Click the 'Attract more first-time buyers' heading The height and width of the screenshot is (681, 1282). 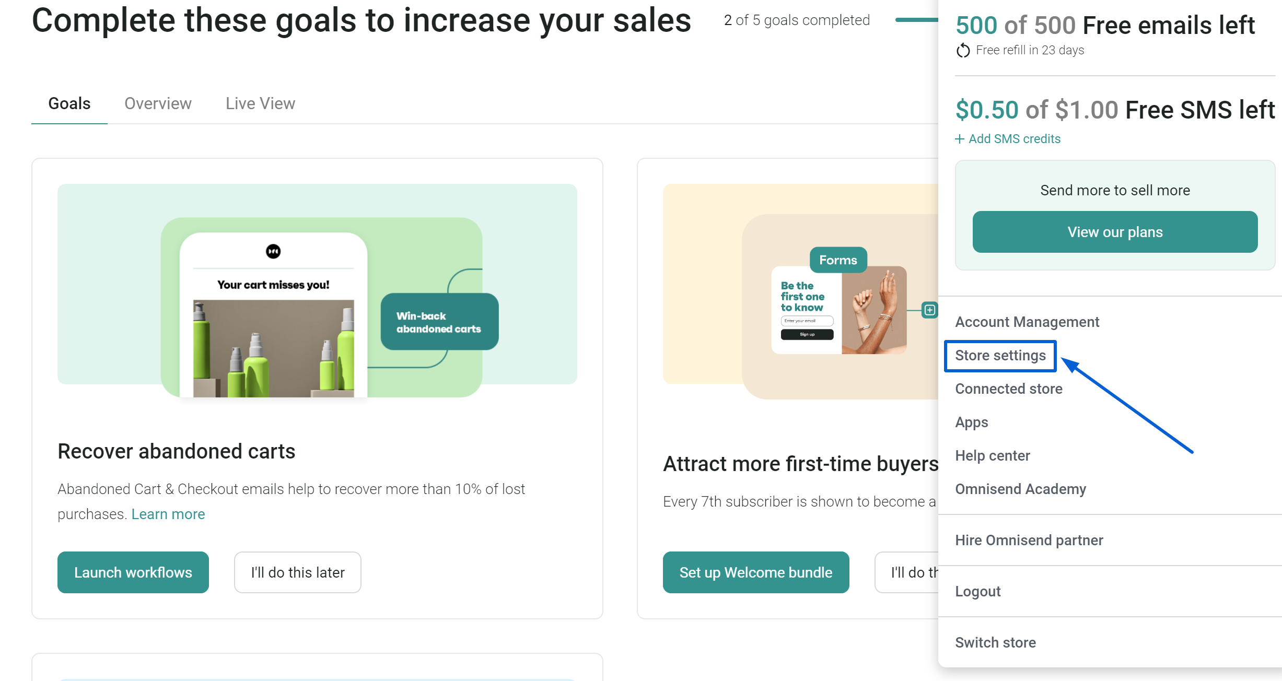pyautogui.click(x=801, y=464)
